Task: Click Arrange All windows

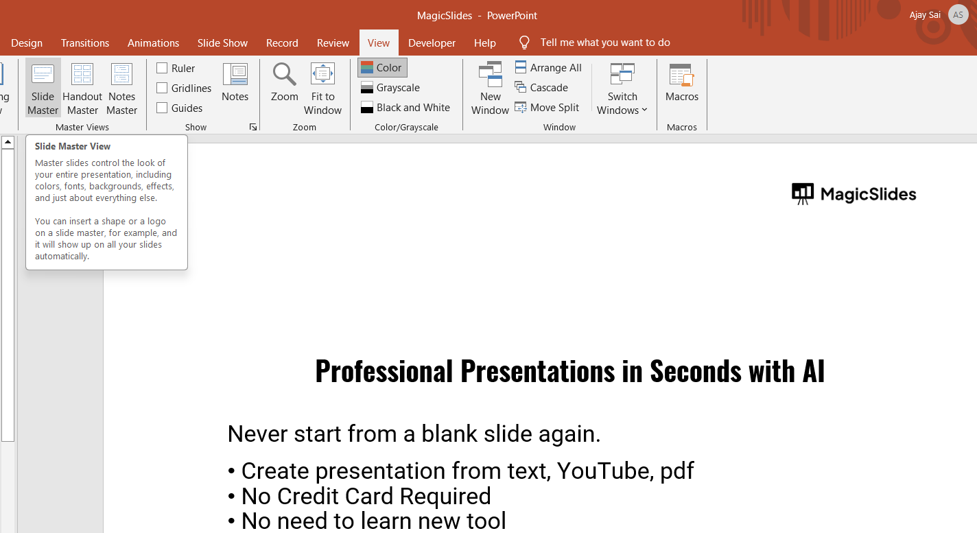Action: [548, 67]
